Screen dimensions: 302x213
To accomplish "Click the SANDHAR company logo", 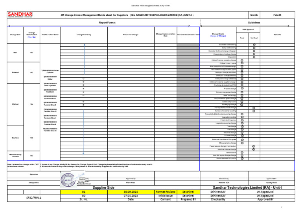I will [x=20, y=15].
